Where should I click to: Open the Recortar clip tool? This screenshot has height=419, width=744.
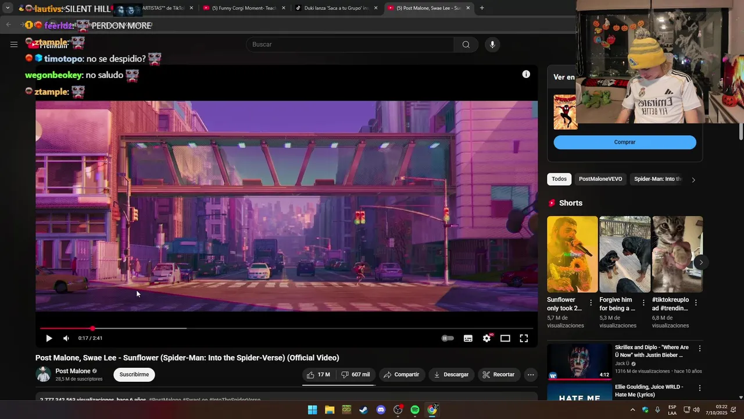[x=499, y=375]
